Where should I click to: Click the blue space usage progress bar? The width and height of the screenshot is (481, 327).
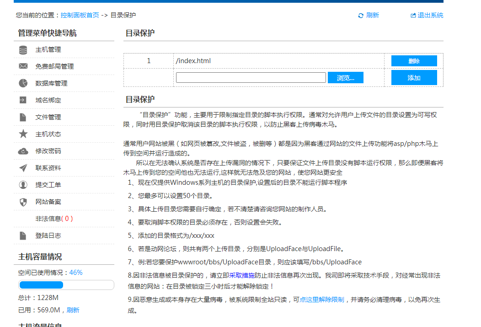click(41, 285)
